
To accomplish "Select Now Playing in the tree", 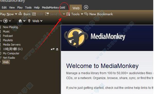I will coord(10,27).
